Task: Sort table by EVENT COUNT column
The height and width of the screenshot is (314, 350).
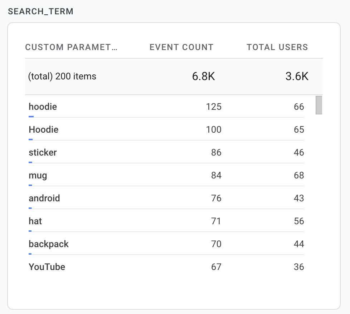Action: (181, 47)
